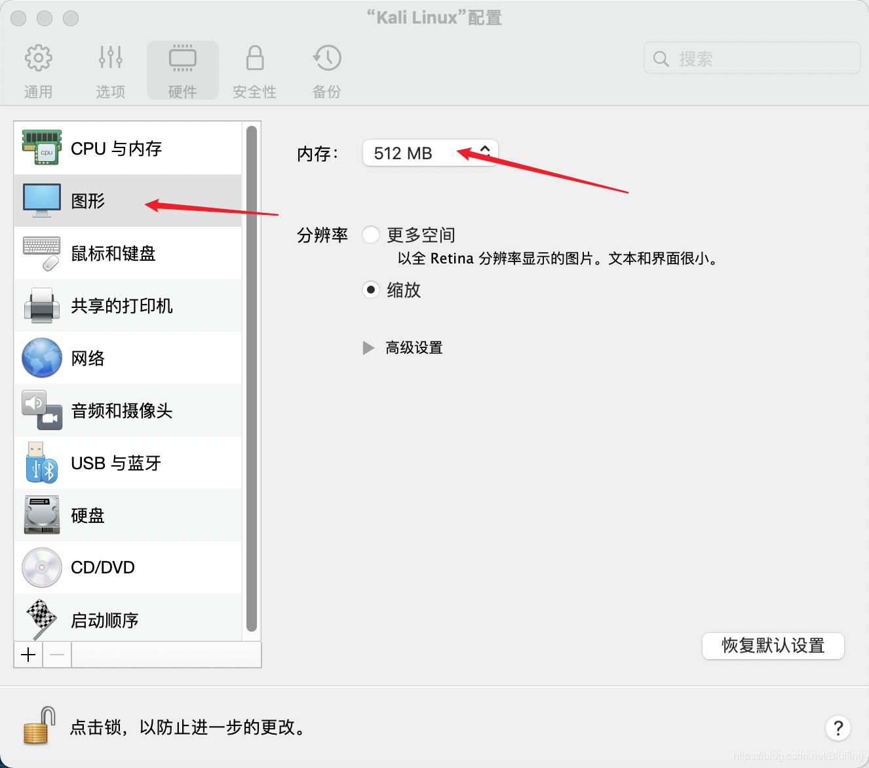This screenshot has height=768, width=869.
Task: Click the search magnifier icon
Action: (661, 59)
